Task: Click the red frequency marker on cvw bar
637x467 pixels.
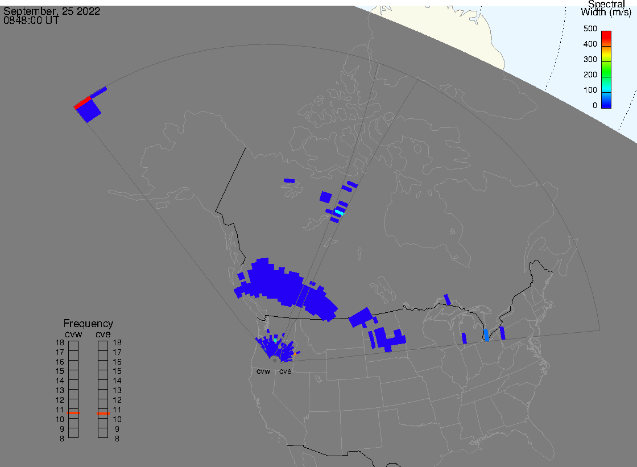Action: pyautogui.click(x=73, y=413)
